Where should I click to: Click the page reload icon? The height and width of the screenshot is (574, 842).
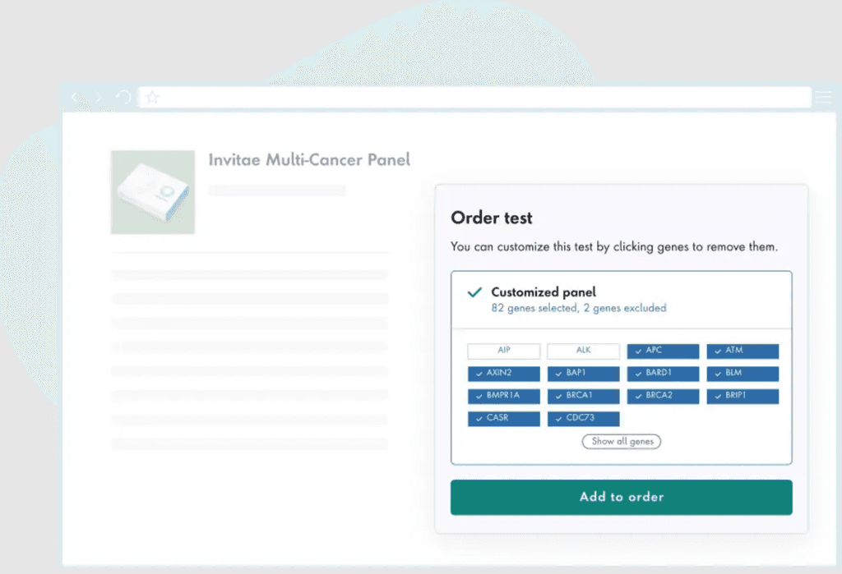coord(123,96)
